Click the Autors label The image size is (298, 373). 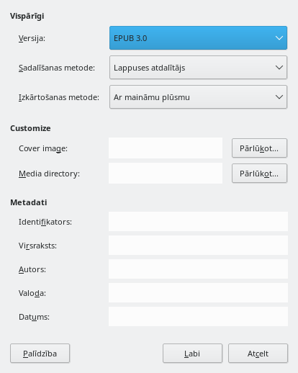click(32, 269)
